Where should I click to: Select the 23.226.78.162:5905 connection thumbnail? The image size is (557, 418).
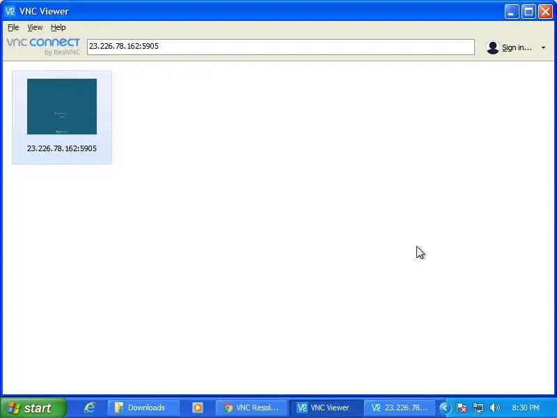click(x=62, y=107)
